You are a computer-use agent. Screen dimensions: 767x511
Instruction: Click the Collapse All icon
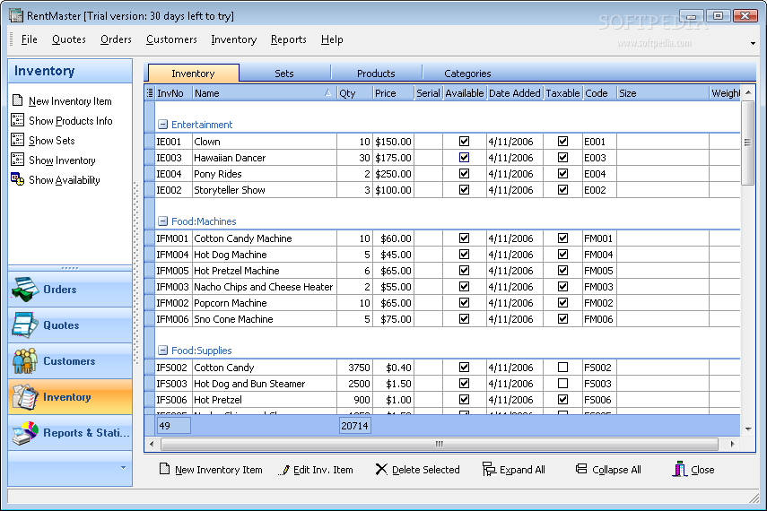point(581,469)
